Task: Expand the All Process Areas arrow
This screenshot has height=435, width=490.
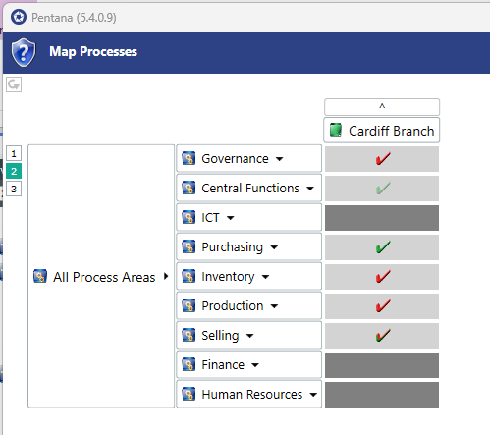Action: coord(166,277)
